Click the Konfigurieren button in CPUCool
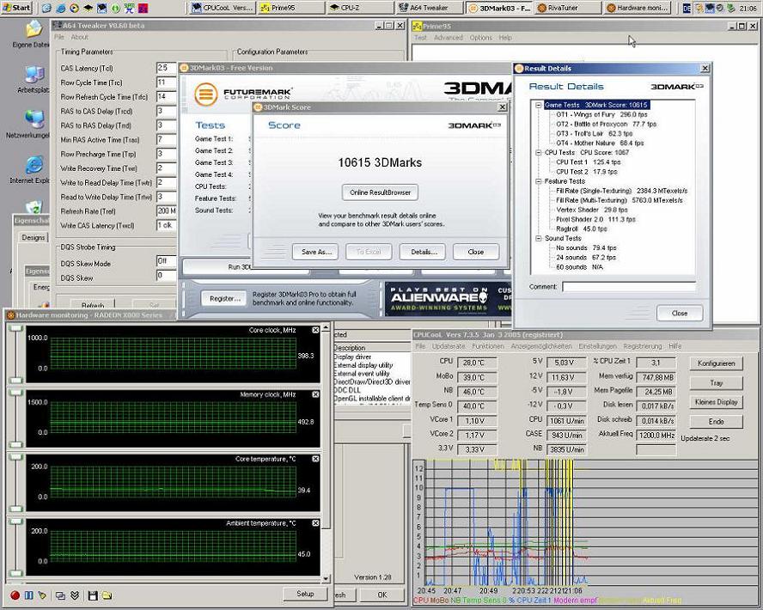The width and height of the screenshot is (763, 610). click(x=716, y=363)
